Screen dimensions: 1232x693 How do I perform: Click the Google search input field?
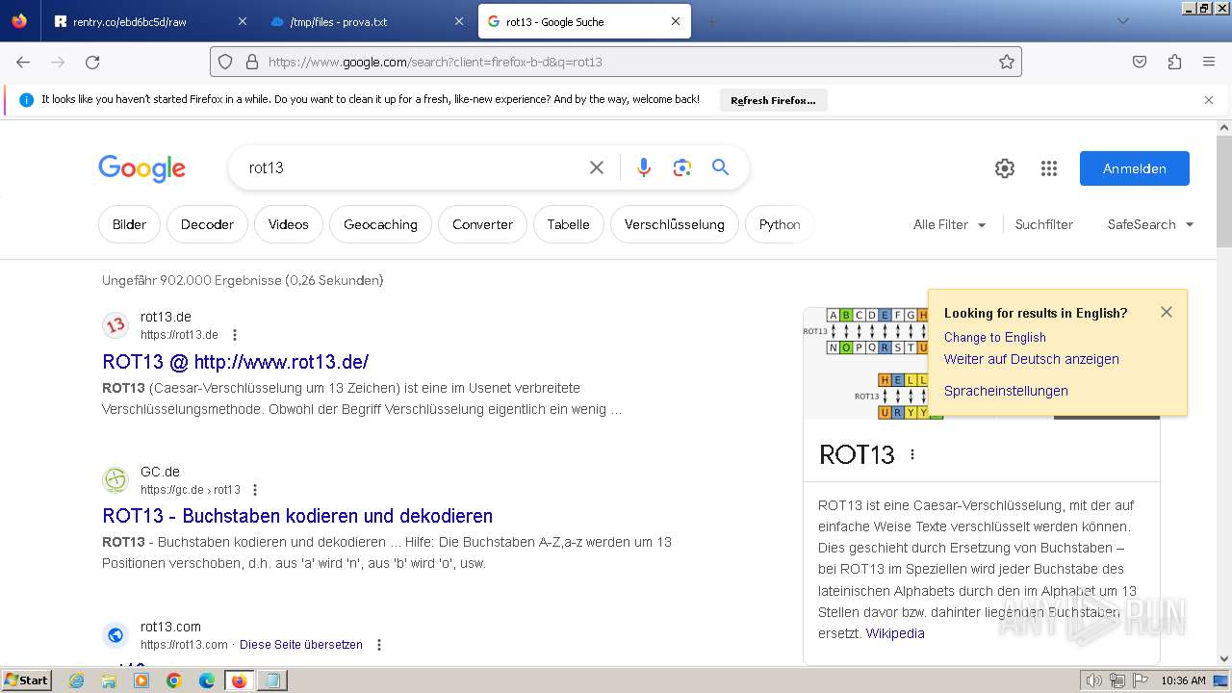(414, 167)
